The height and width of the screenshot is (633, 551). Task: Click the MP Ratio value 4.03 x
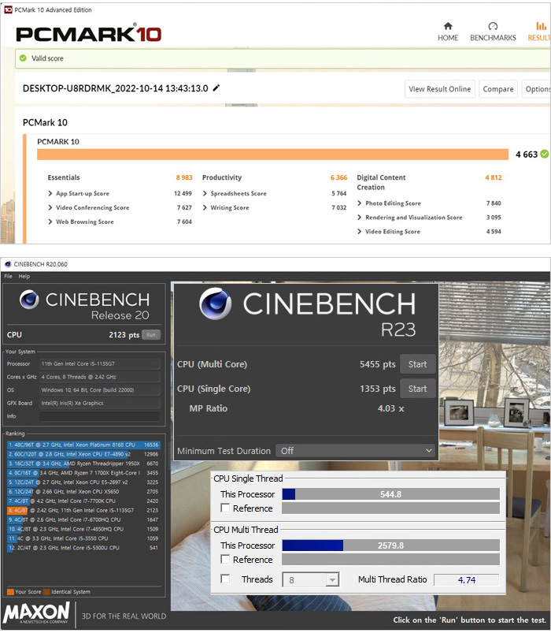[390, 408]
